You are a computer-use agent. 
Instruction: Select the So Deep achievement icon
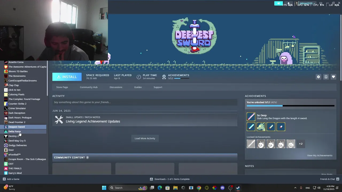click(x=251, y=117)
